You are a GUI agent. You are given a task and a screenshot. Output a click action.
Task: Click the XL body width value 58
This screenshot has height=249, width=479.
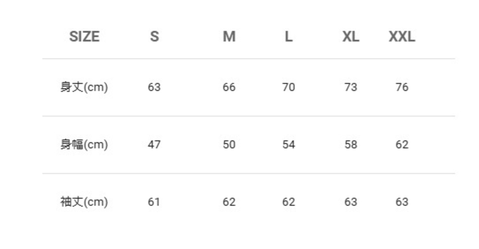point(351,145)
